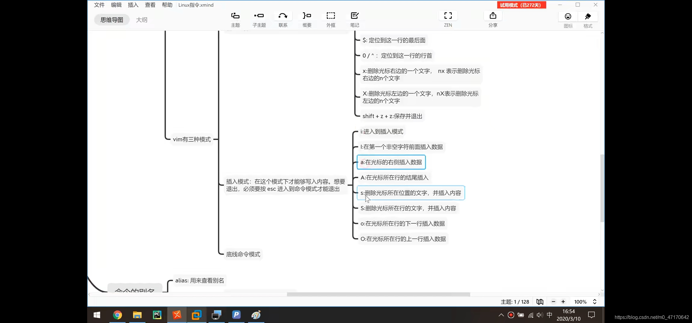692x323 pixels.
Task: Click the 试用模式 trial badge
Action: (x=521, y=5)
